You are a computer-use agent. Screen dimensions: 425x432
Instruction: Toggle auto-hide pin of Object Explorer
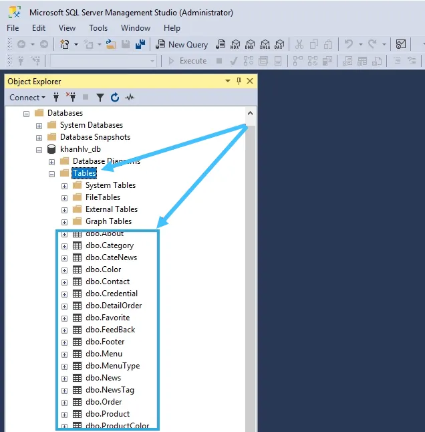coord(239,81)
